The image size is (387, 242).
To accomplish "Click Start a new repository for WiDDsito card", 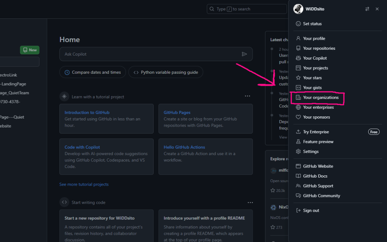I will coord(106,226).
